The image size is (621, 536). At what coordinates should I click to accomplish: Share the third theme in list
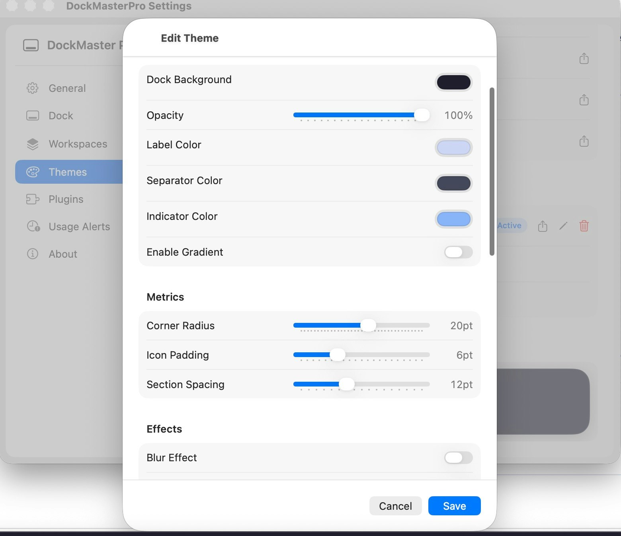click(584, 141)
